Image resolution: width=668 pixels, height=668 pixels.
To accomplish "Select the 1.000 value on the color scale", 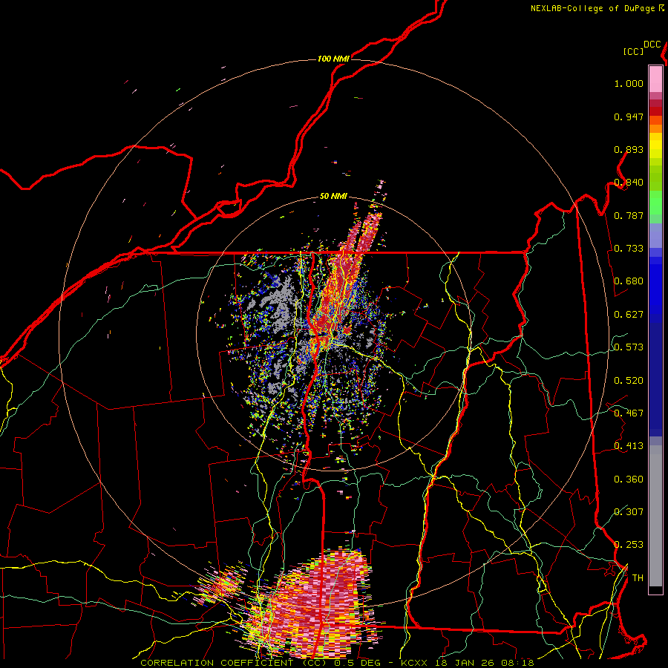I will click(x=629, y=84).
